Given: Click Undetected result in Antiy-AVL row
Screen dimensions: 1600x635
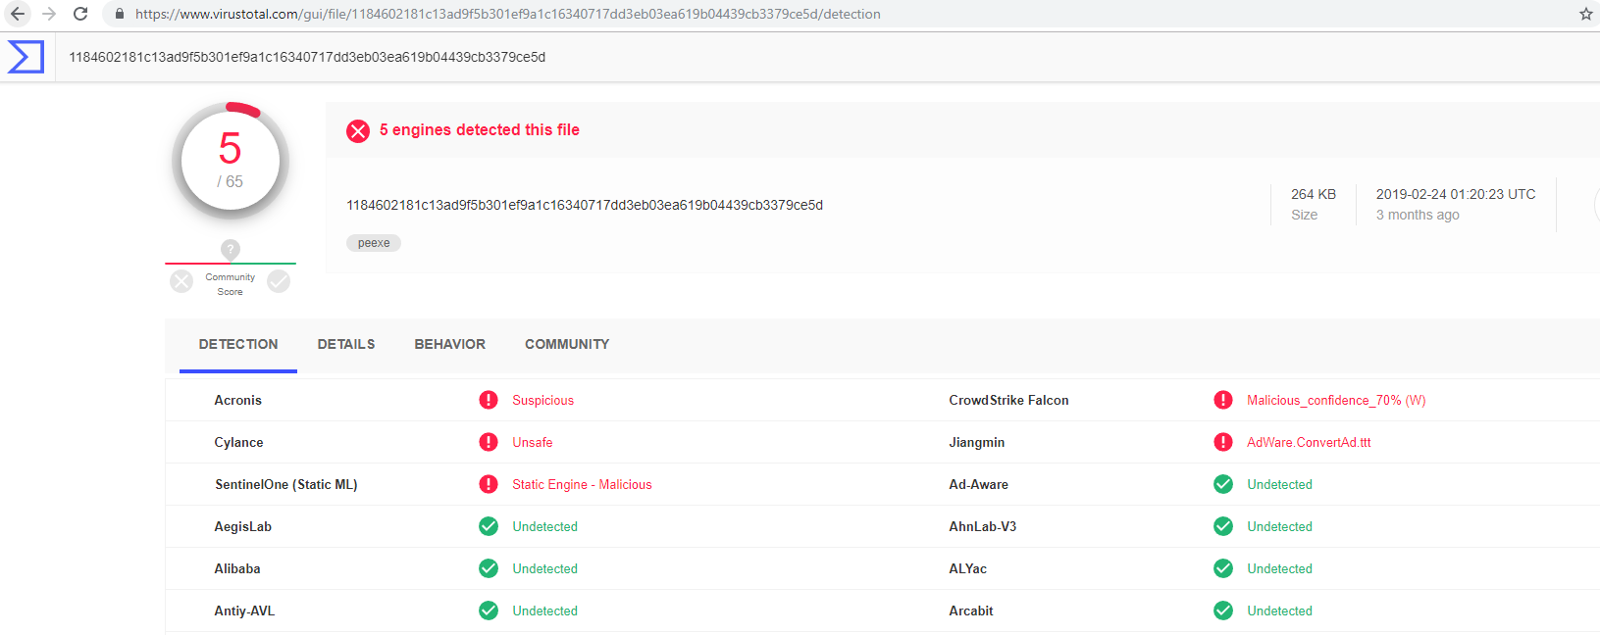Looking at the screenshot, I should (544, 611).
